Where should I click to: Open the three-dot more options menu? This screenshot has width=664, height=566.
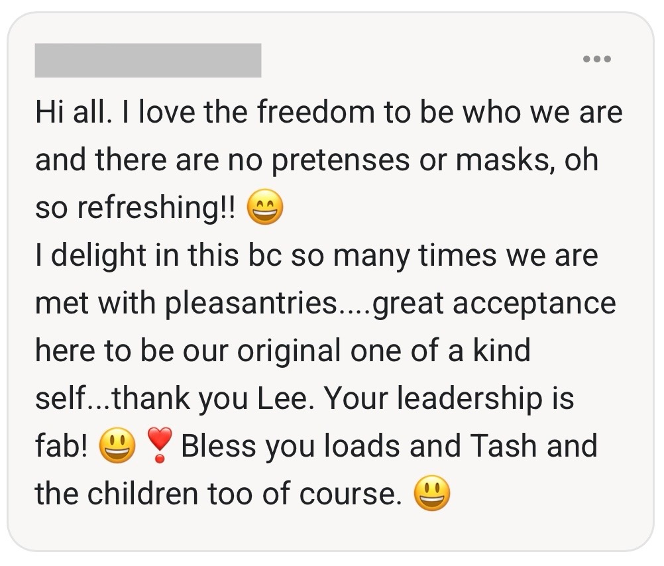596,60
